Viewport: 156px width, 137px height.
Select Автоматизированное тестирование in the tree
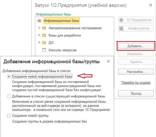pos(75,28)
